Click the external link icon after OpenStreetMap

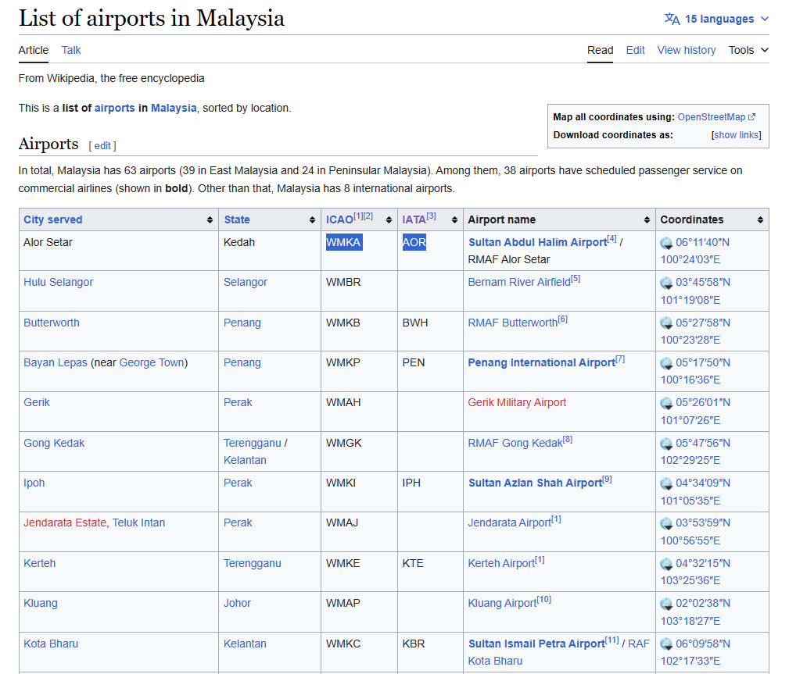[752, 117]
